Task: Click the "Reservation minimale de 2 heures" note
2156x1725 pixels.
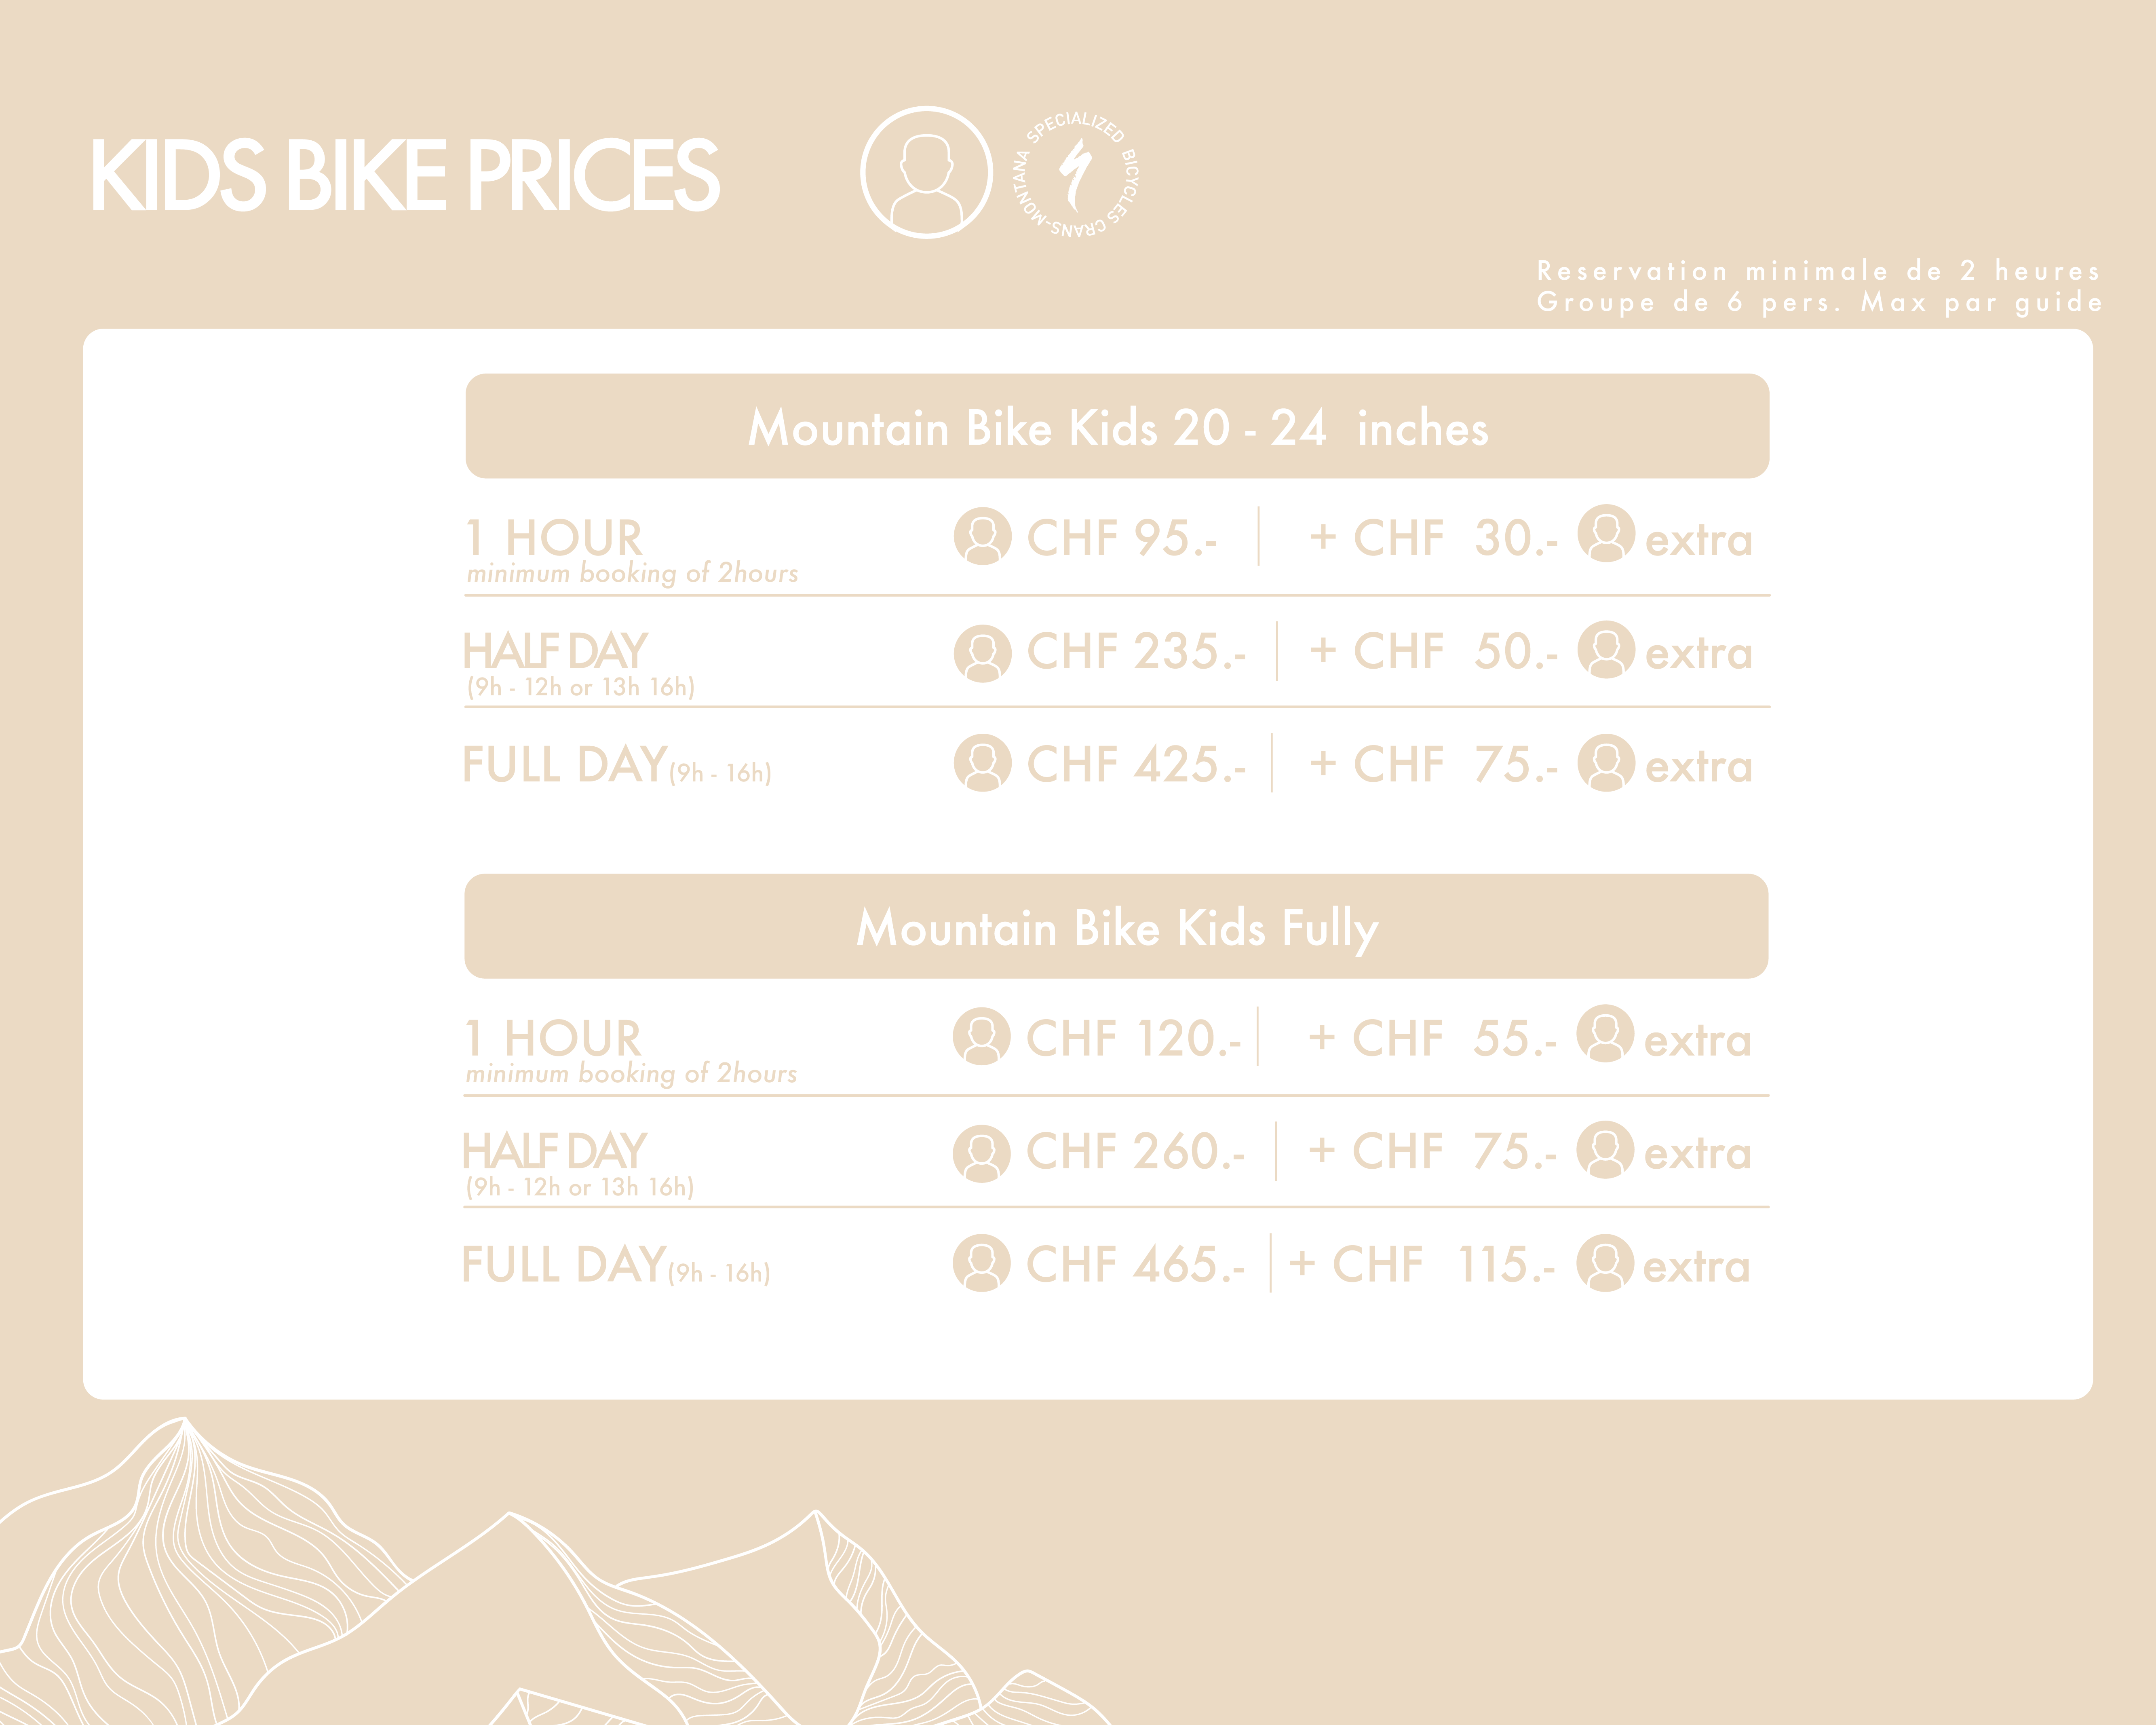Action: 1818,271
